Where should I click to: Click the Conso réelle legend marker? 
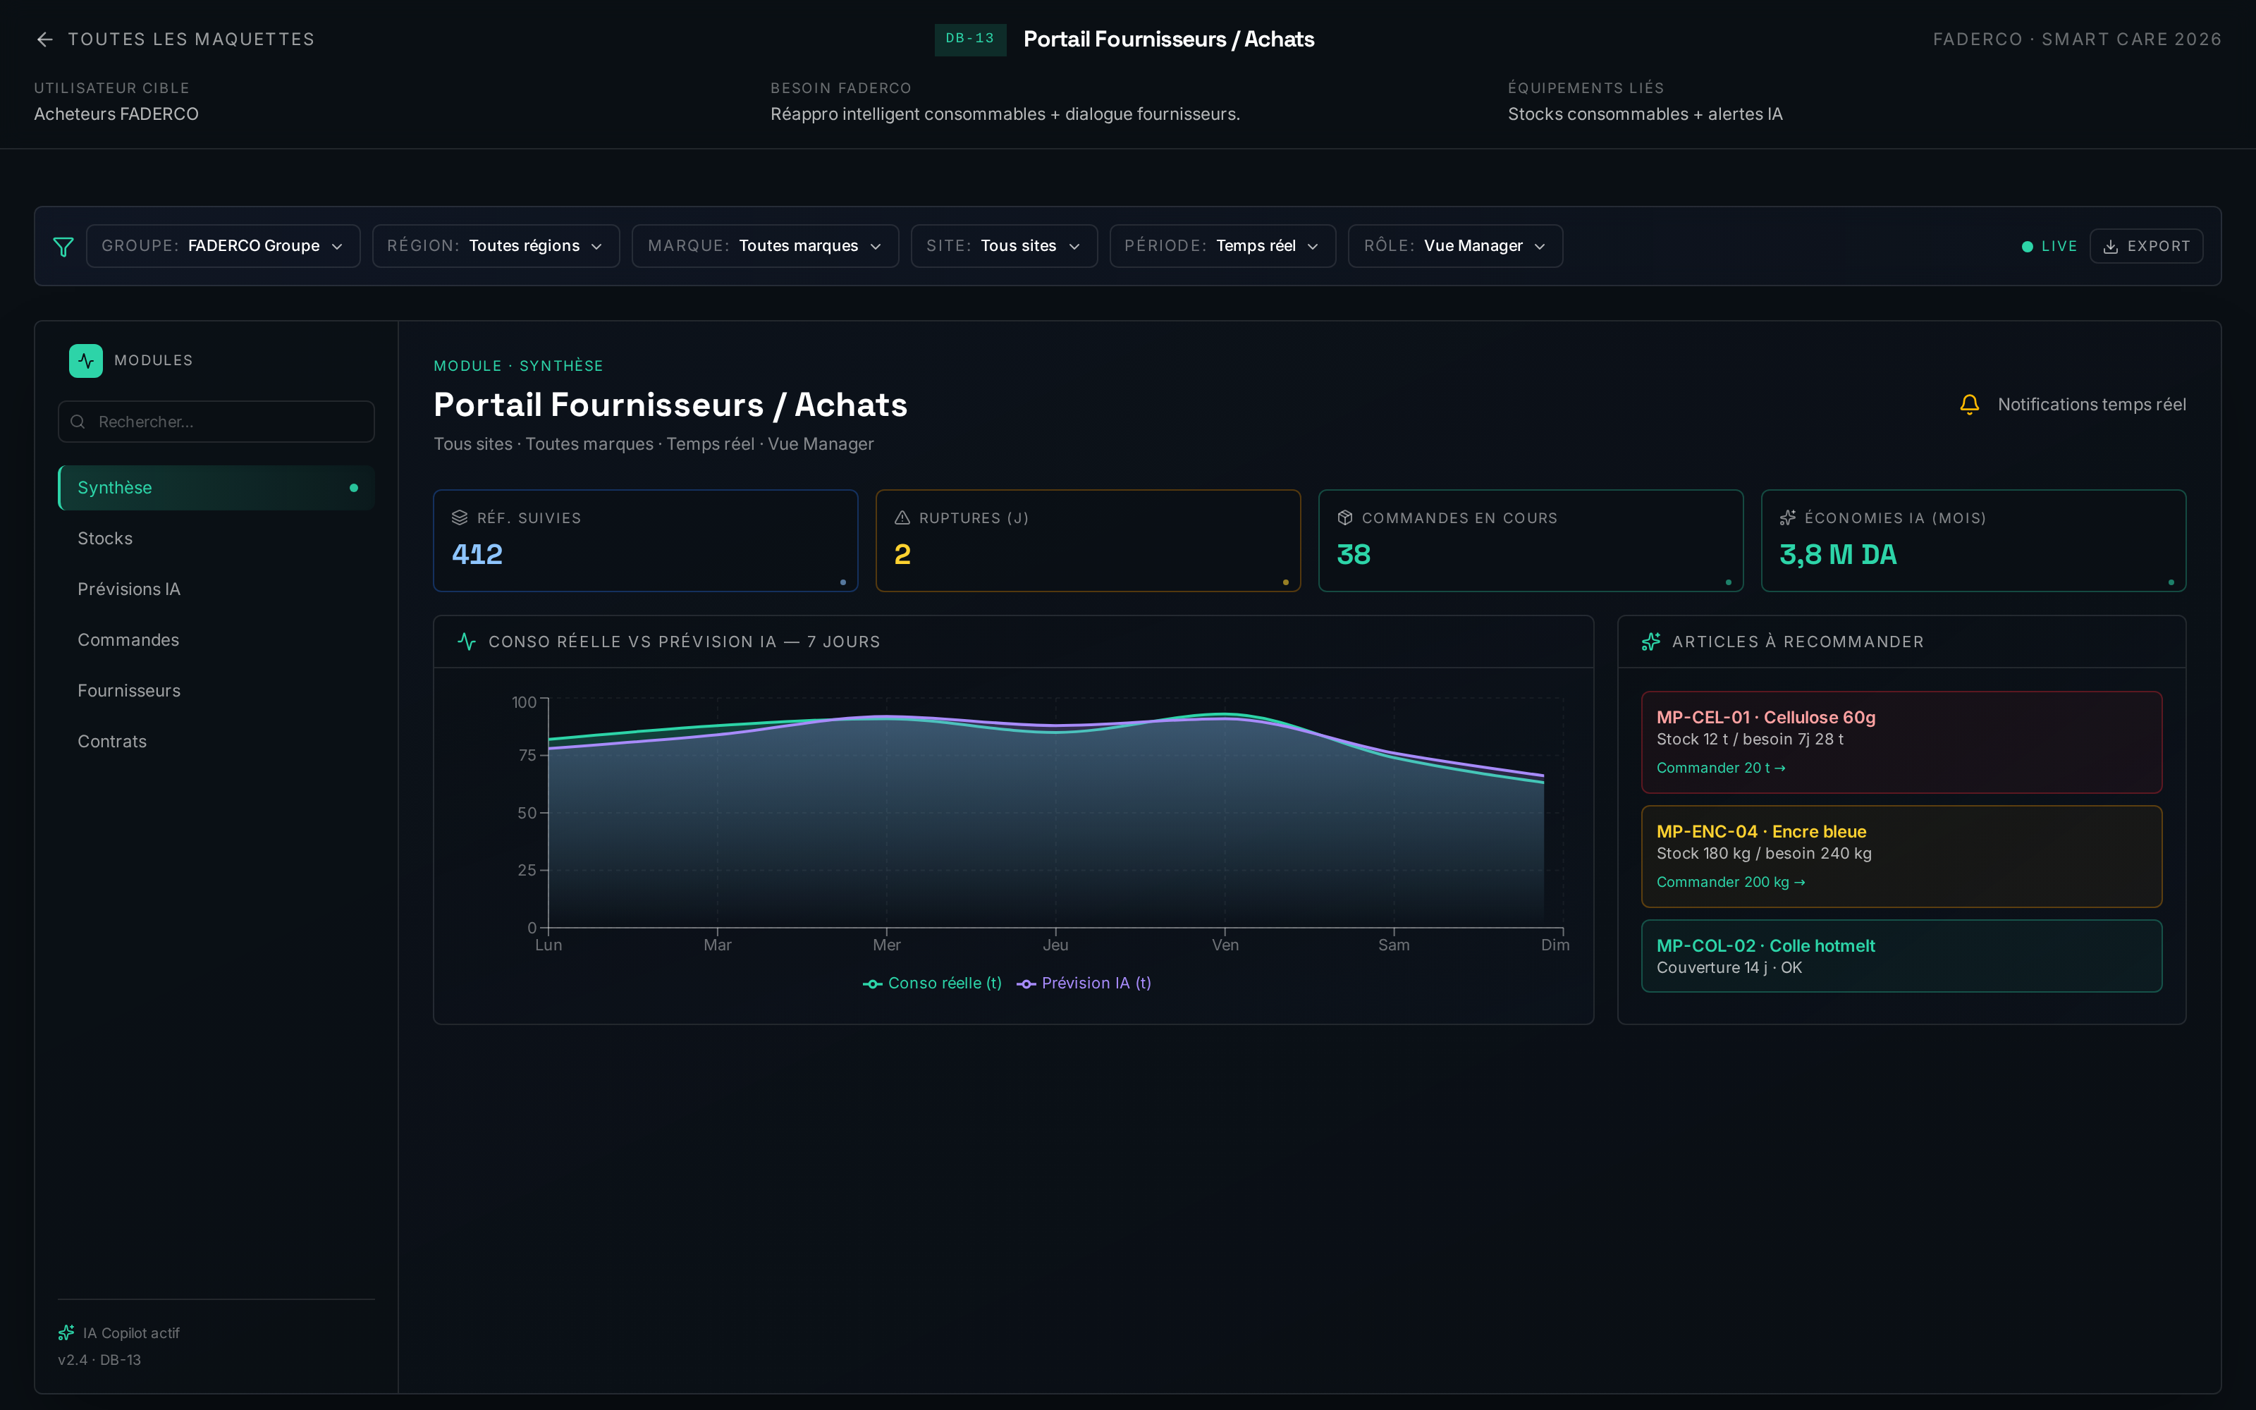click(873, 984)
